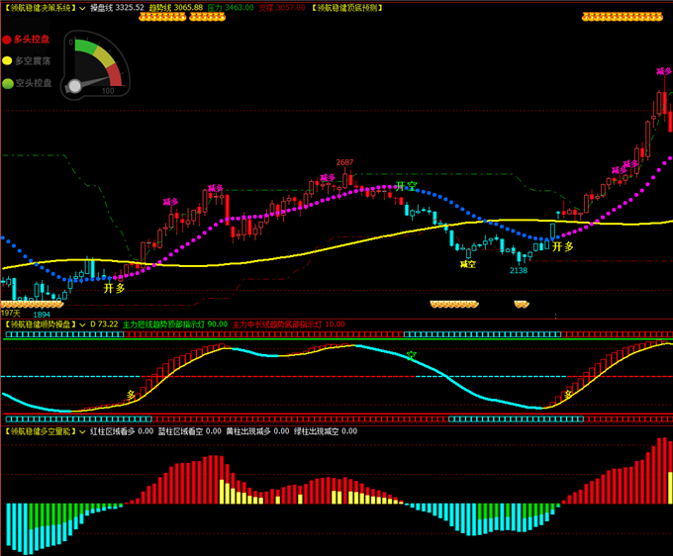Image resolution: width=673 pixels, height=556 pixels.
Task: Click the 操盘线 3325.52 value label
Action: click(117, 8)
